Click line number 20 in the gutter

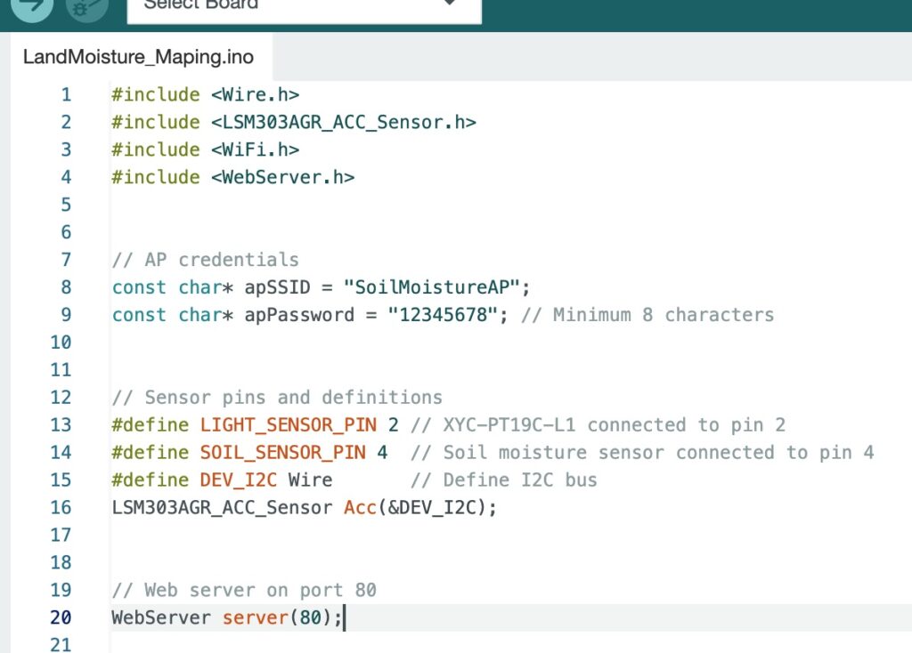[x=61, y=617]
